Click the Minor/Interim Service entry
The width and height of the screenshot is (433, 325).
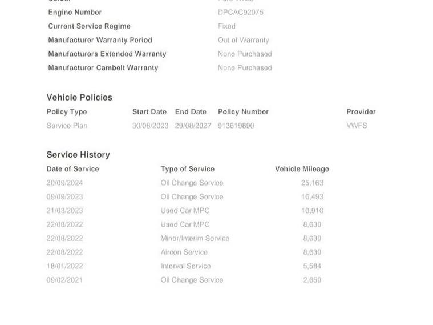click(x=195, y=238)
